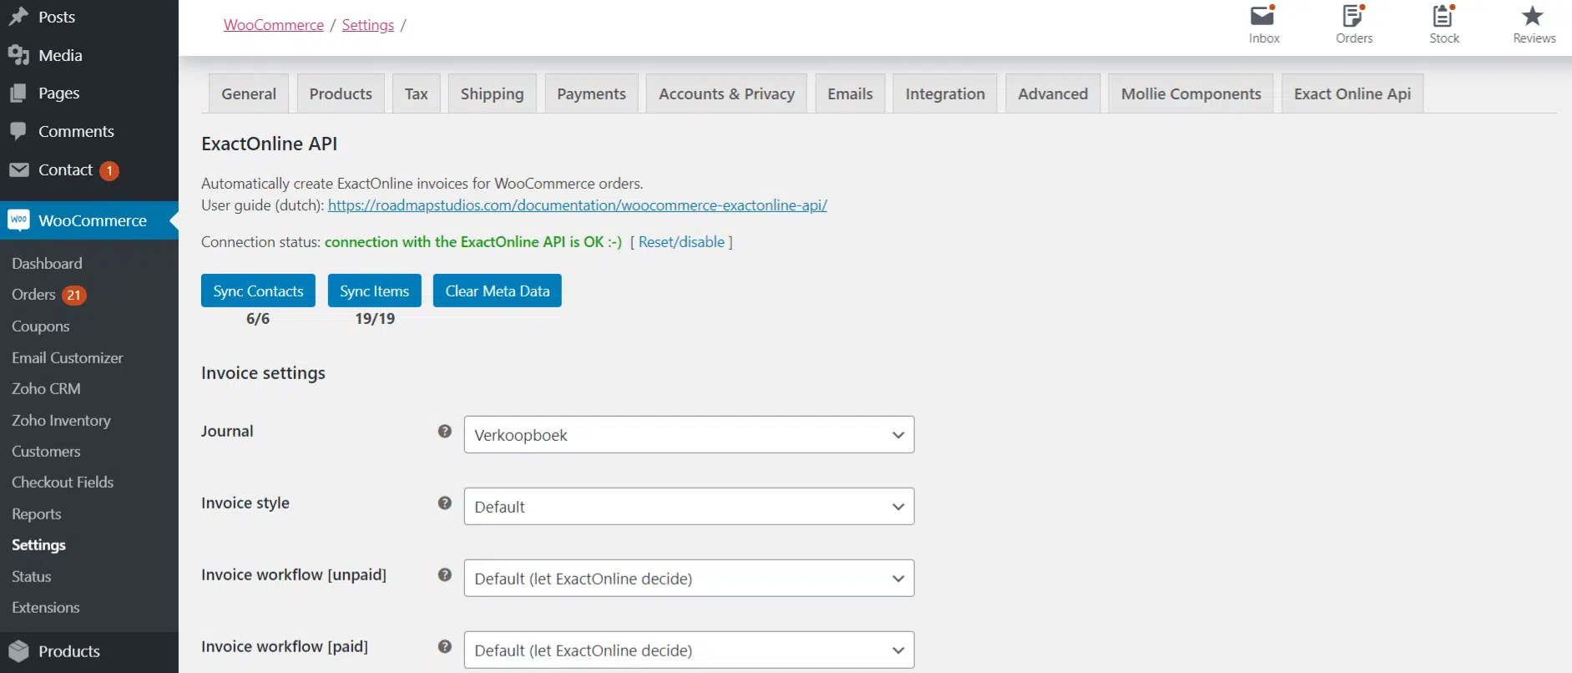The image size is (1572, 673).
Task: Click the Orders count badge 21
Action: pyautogui.click(x=73, y=295)
